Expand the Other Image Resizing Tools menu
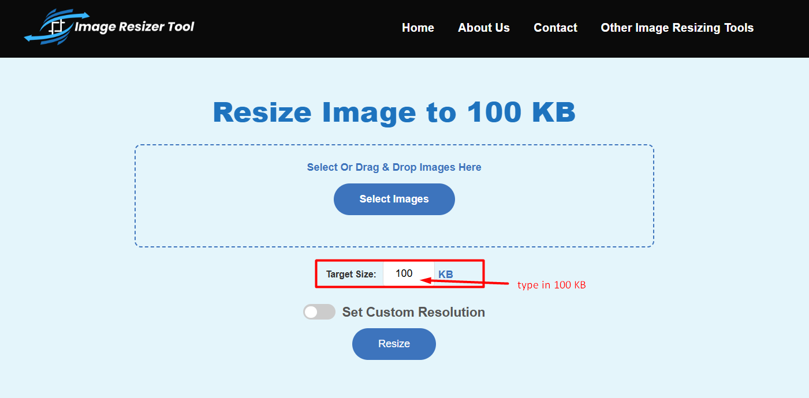 (x=677, y=28)
